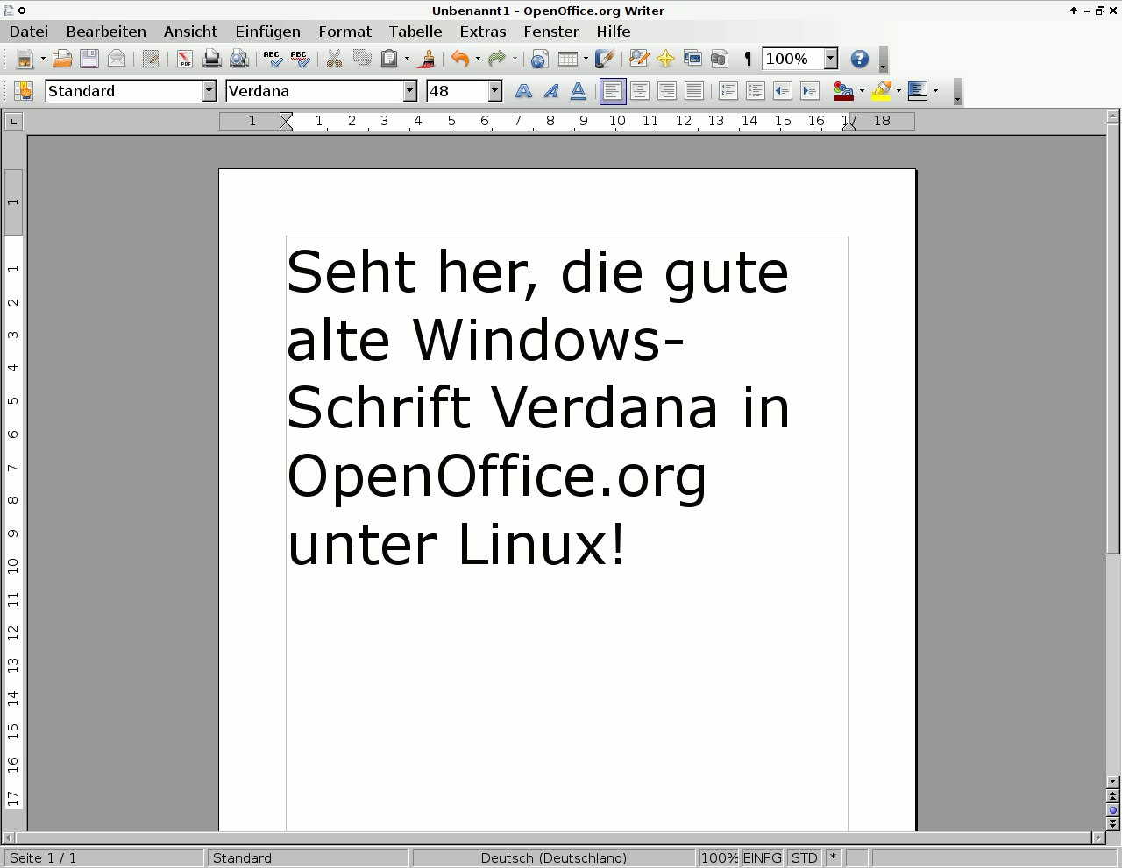The image size is (1122, 868).
Task: Apply the paragraph Background Color
Action: (x=918, y=91)
